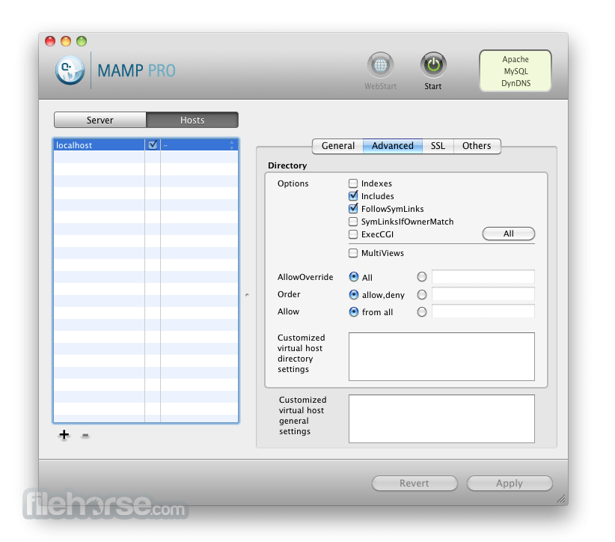
Task: Open the localhost row stepper dropdown
Action: coord(231,144)
